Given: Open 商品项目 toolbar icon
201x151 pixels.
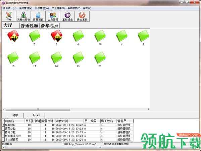Looking at the screenshot, I should tap(38, 16).
